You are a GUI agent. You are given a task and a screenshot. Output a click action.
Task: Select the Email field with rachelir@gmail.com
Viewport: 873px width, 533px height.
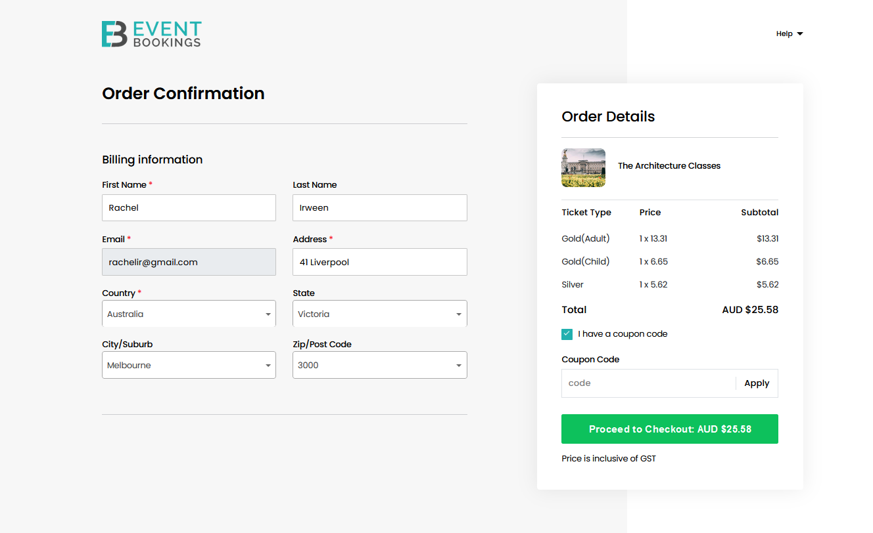point(189,262)
